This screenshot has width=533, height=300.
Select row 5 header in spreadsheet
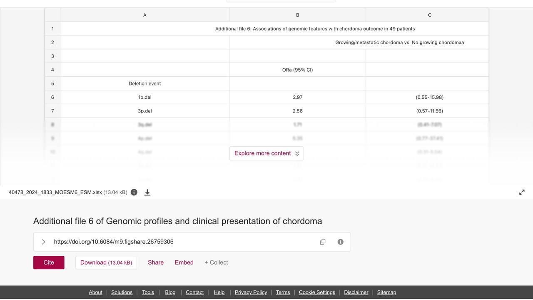53,83
